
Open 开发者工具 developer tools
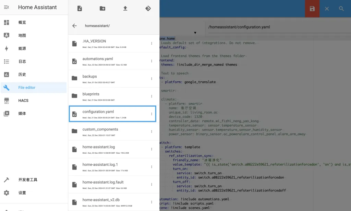point(34,180)
